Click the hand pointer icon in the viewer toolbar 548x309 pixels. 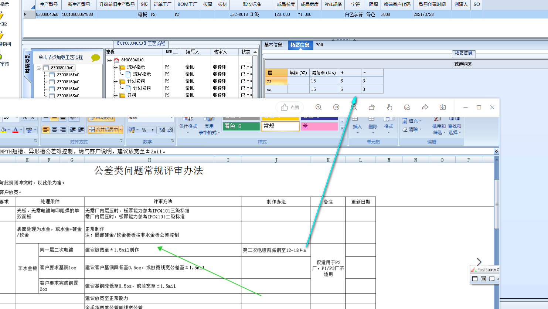pyautogui.click(x=389, y=107)
